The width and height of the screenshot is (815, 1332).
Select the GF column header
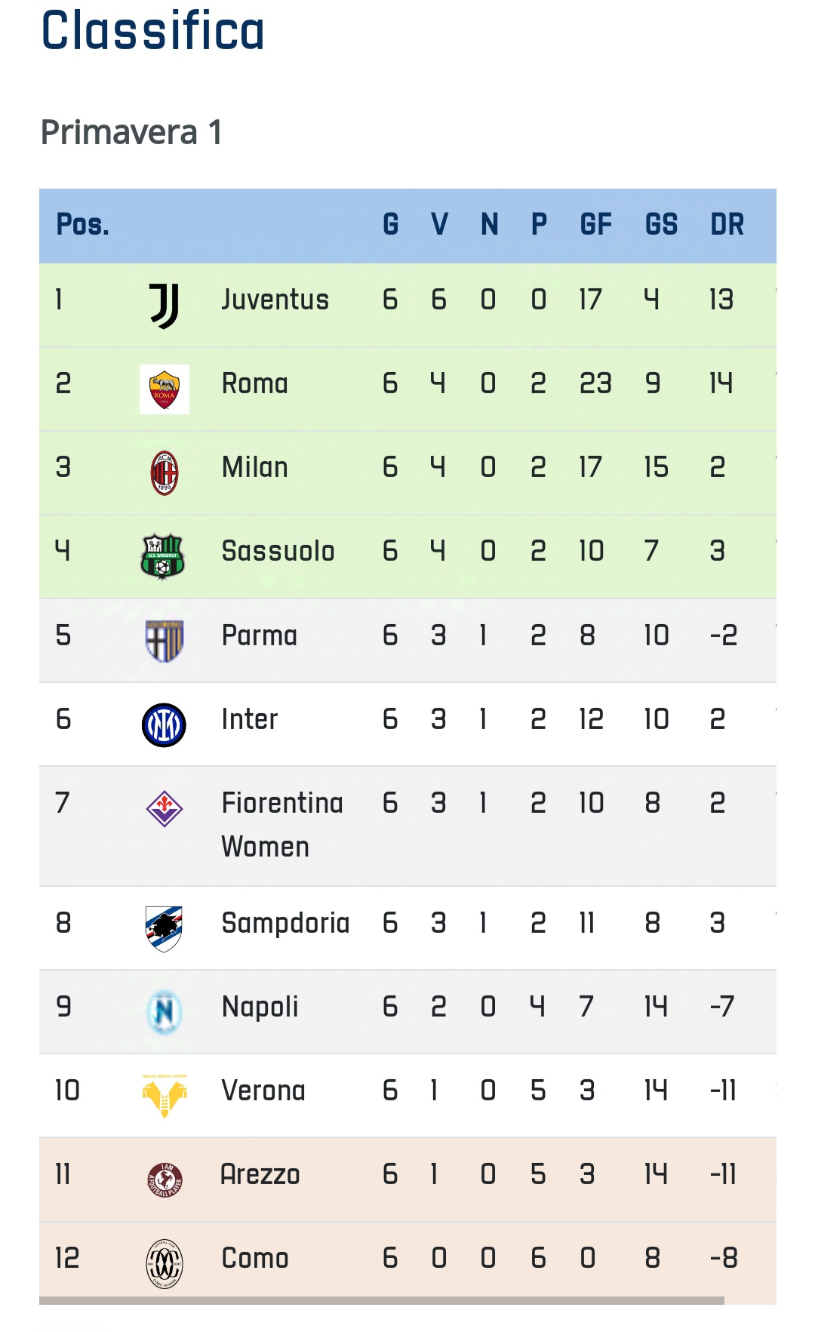[x=595, y=225]
